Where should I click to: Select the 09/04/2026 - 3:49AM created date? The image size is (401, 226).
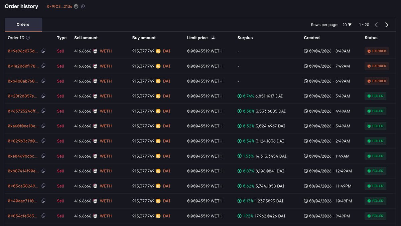click(x=329, y=126)
